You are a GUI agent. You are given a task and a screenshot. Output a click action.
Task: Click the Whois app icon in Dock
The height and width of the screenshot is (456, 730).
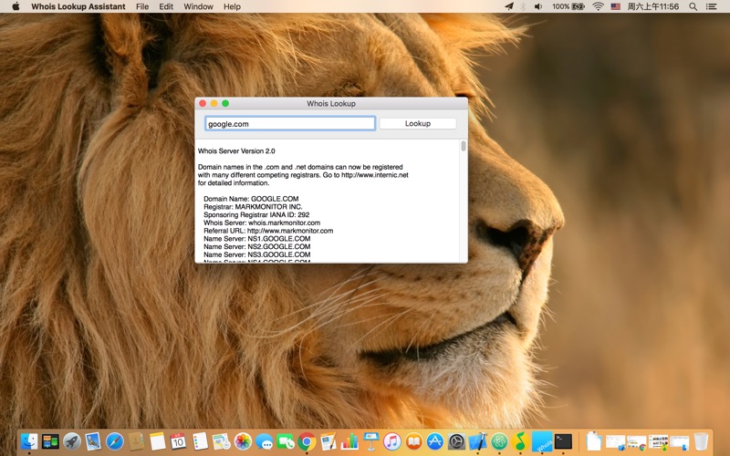tap(542, 441)
